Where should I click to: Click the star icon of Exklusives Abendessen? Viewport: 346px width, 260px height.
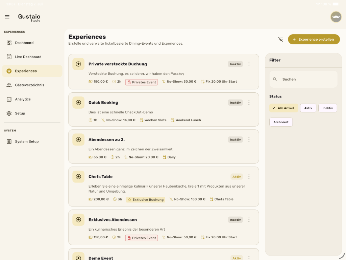pyautogui.click(x=78, y=220)
